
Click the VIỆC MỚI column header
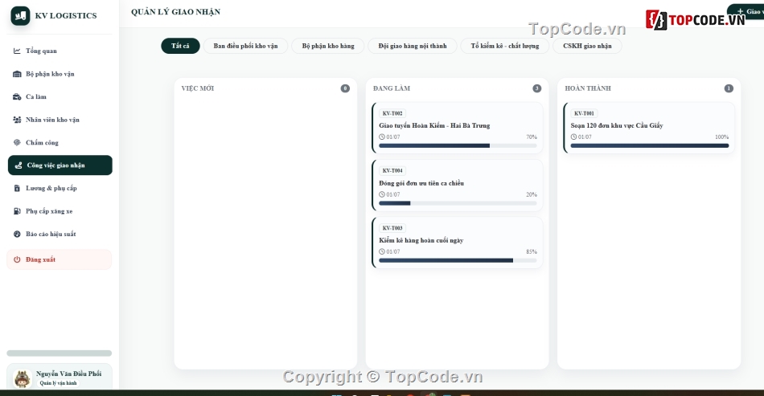[x=197, y=88]
